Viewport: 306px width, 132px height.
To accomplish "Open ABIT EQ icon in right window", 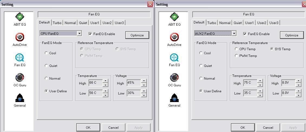I will click(174, 17).
